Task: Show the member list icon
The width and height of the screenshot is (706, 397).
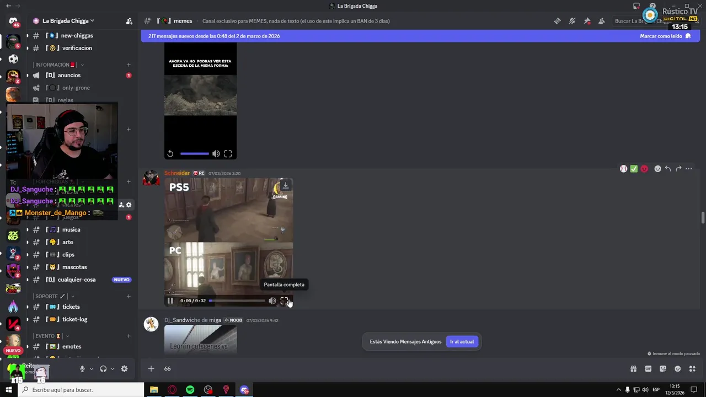Action: click(601, 21)
